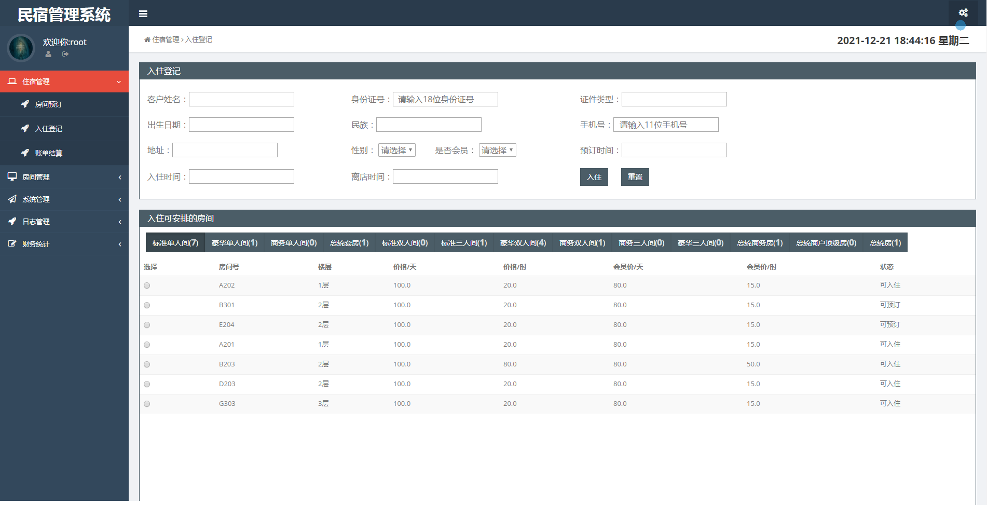Click the logout icon under welcome text

[x=65, y=54]
